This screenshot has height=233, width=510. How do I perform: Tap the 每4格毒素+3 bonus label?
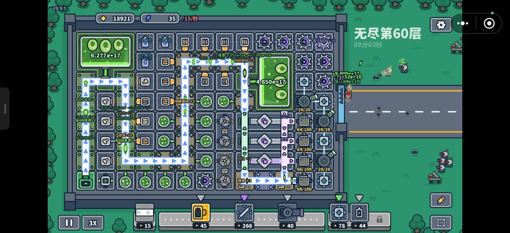click(x=85, y=120)
